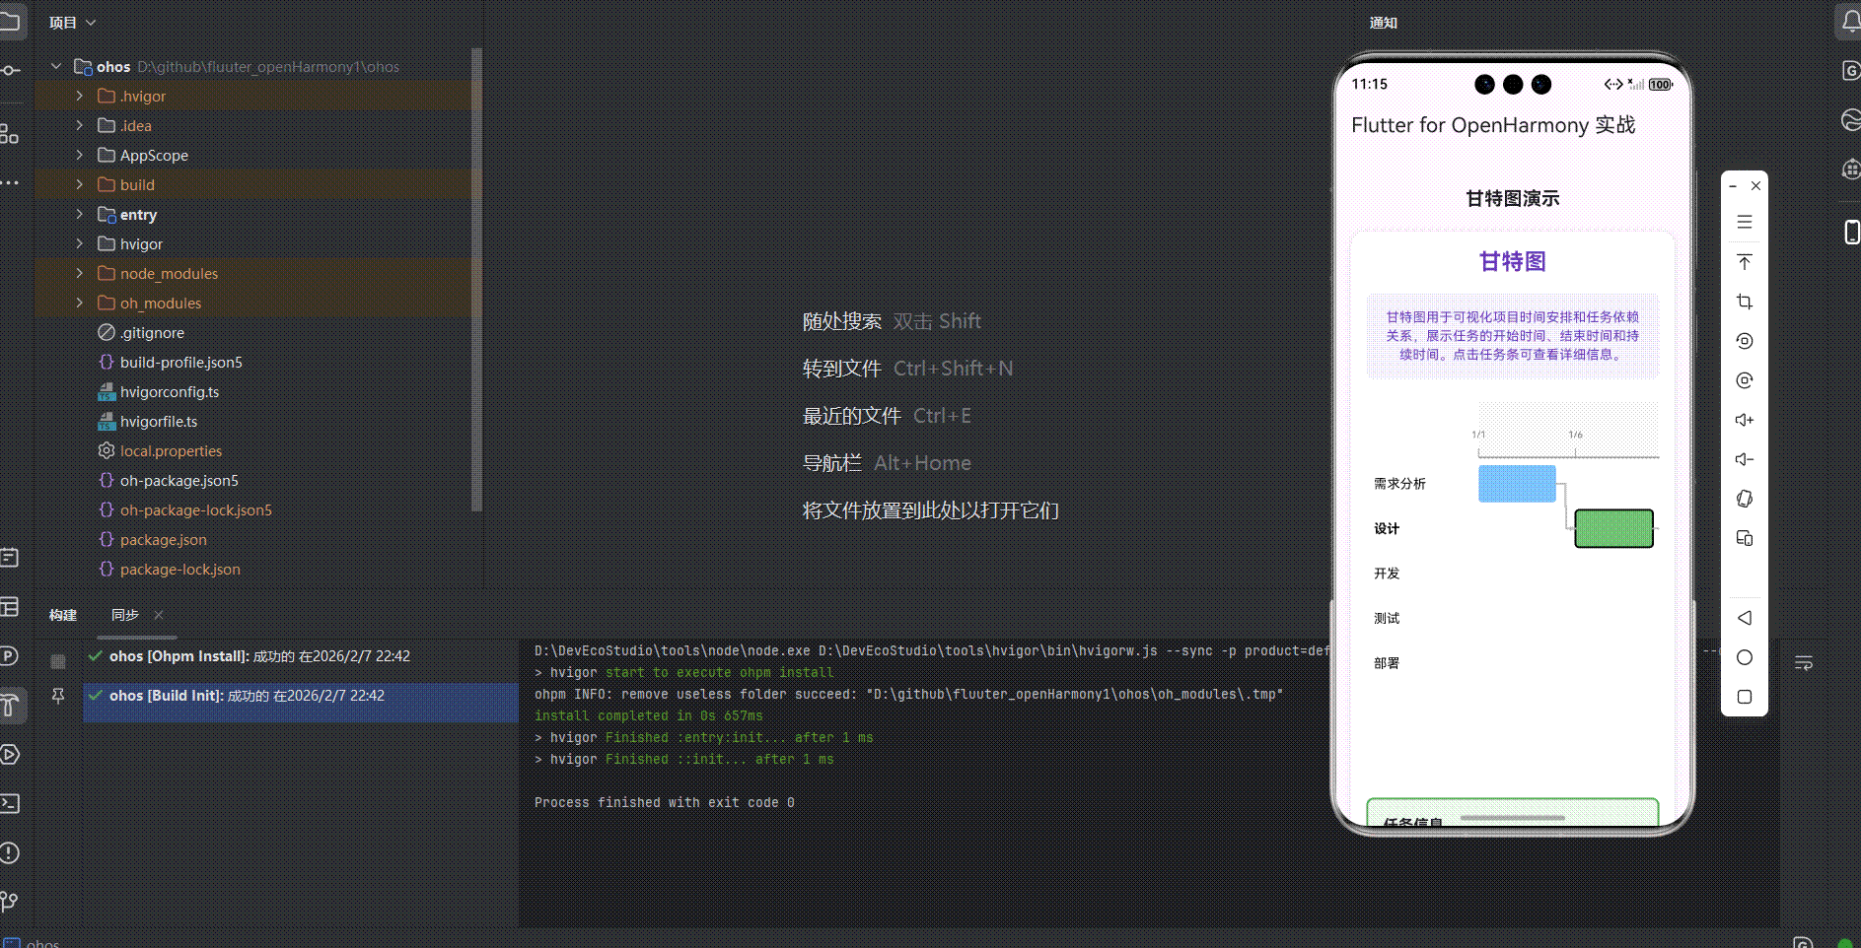Viewport: 1861px width, 948px height.
Task: Expand the .idea folder
Action: point(80,125)
